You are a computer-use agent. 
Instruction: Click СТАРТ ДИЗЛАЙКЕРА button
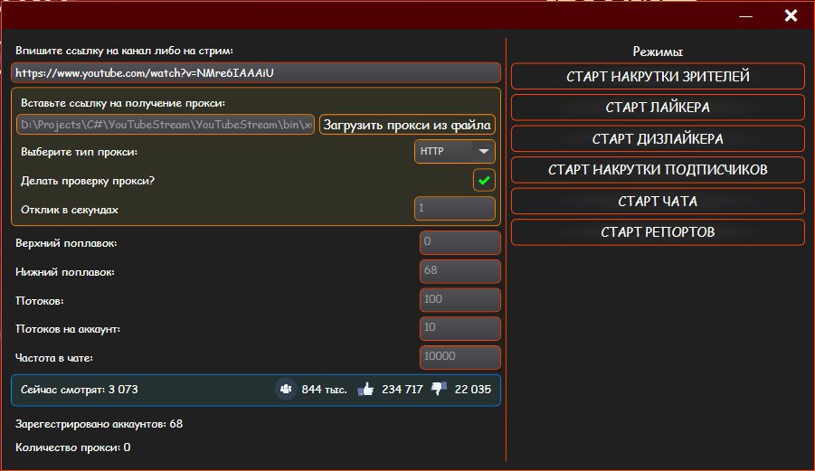[658, 138]
